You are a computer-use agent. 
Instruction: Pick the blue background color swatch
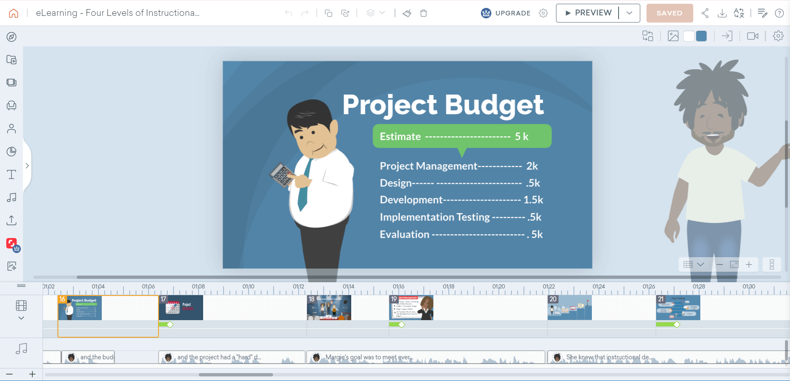click(702, 36)
